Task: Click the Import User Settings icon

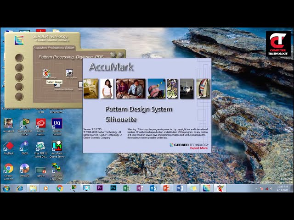Action: click(x=57, y=86)
